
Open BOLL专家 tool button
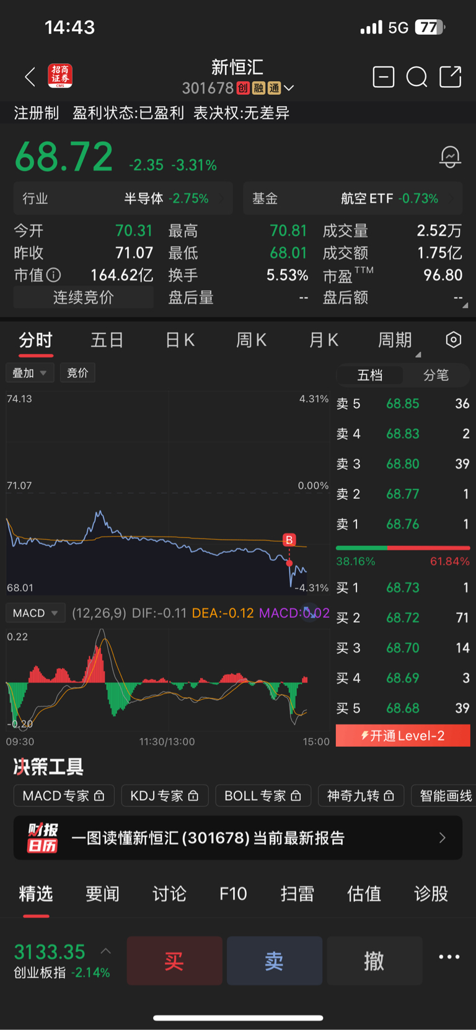point(263,796)
